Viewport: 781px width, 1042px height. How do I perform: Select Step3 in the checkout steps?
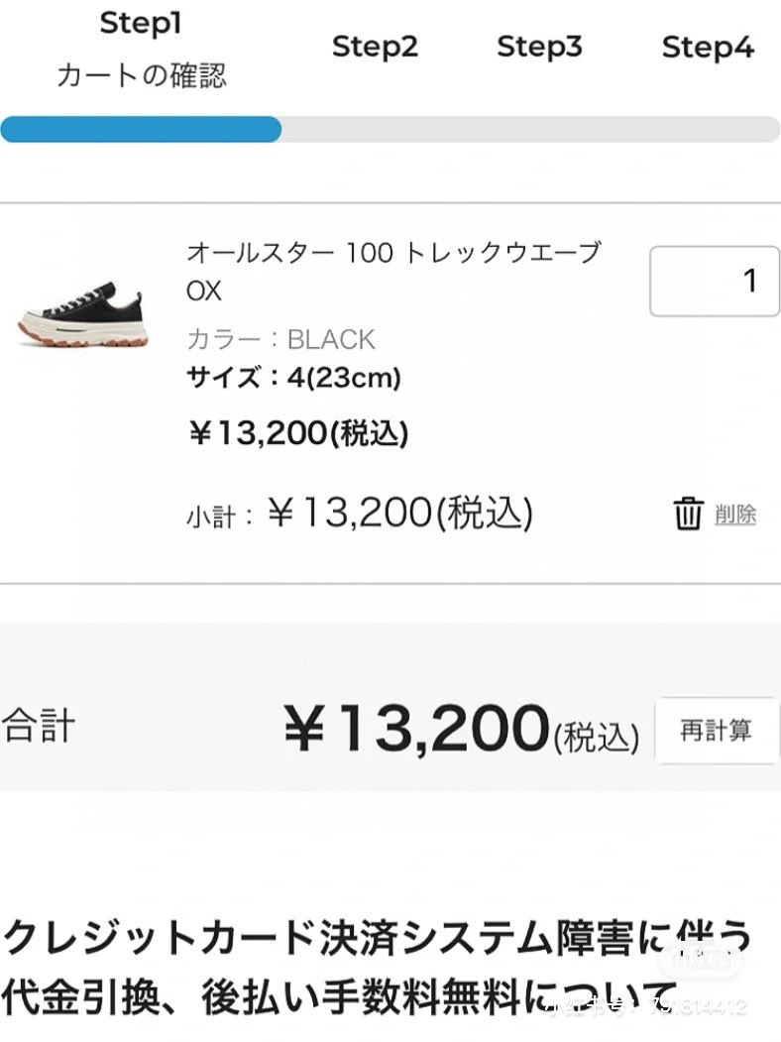539,47
